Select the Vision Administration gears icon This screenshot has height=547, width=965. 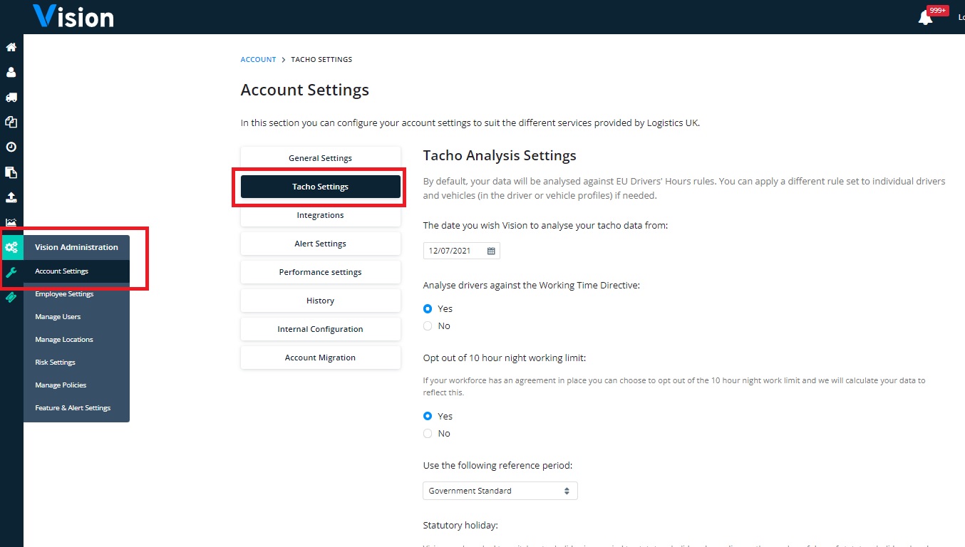pyautogui.click(x=11, y=247)
